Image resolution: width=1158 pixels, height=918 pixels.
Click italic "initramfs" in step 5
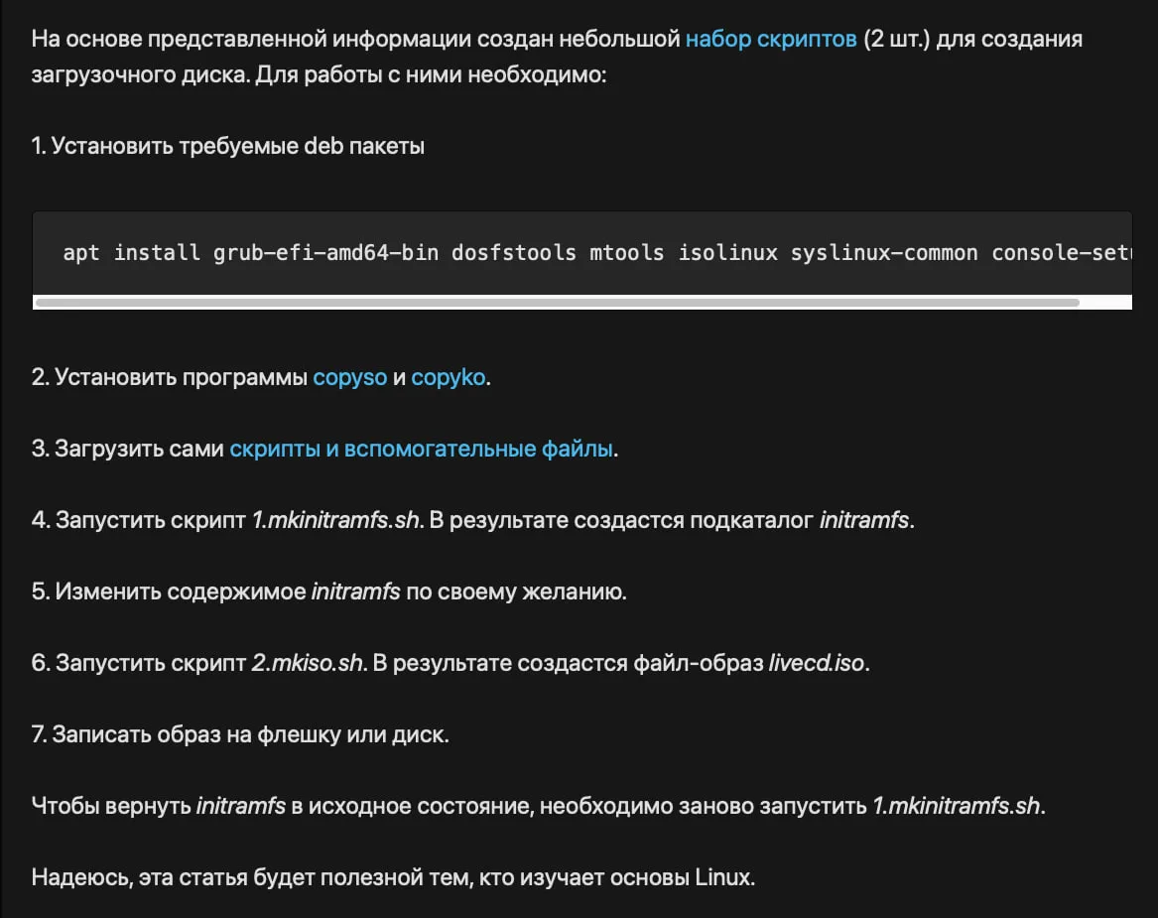click(x=355, y=591)
